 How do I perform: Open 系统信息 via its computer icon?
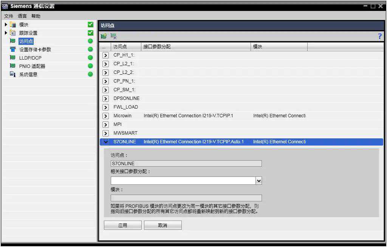[12, 74]
